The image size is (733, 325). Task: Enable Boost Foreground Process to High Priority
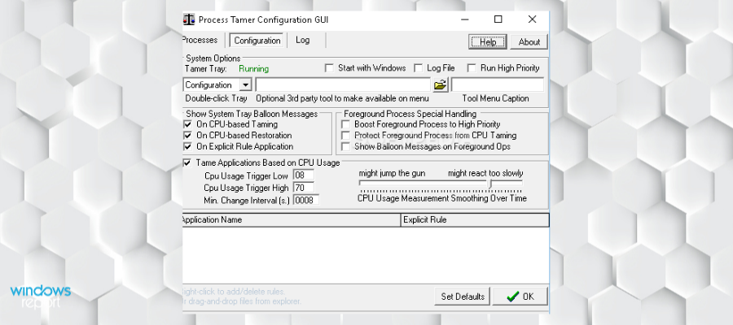coord(345,124)
